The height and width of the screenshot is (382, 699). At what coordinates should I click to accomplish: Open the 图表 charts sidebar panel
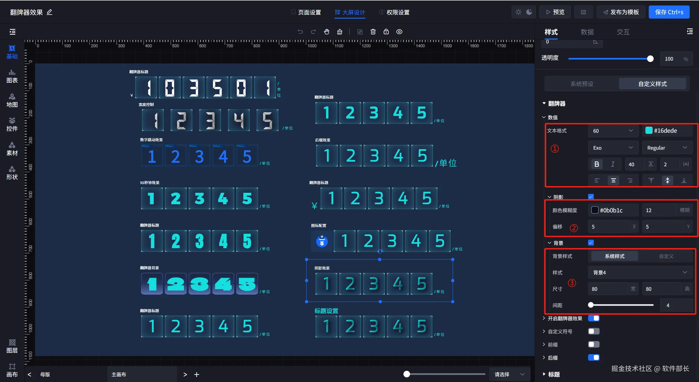[12, 76]
